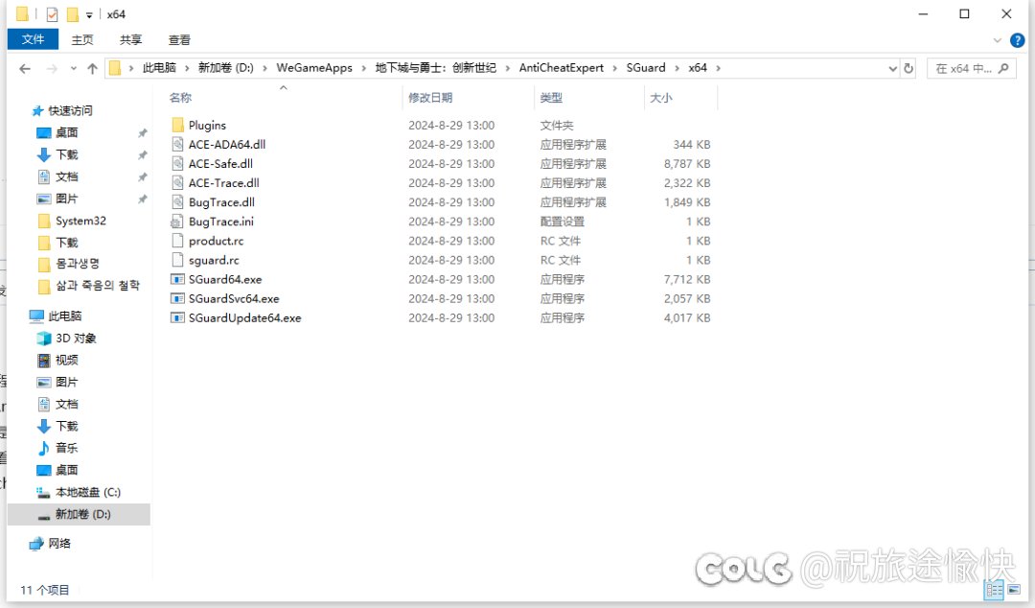Switch to the 主页 ribbon tab
The height and width of the screenshot is (608, 1035).
click(82, 40)
